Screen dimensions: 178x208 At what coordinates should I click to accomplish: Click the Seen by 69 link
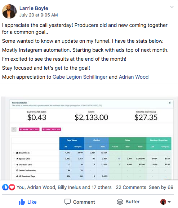tap(161, 187)
